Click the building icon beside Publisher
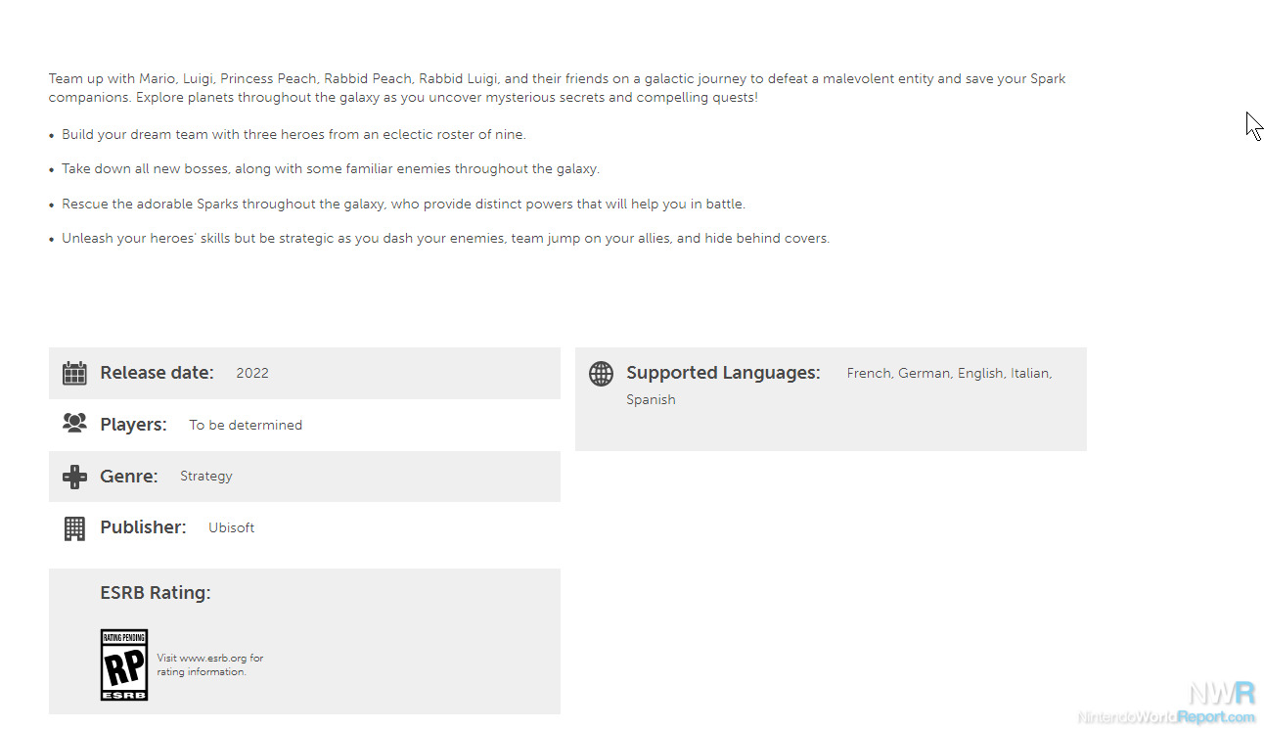 [74, 527]
